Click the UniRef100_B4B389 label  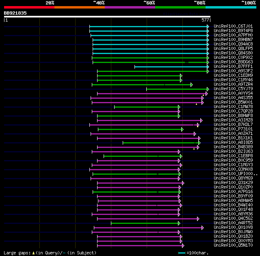coord(233,147)
